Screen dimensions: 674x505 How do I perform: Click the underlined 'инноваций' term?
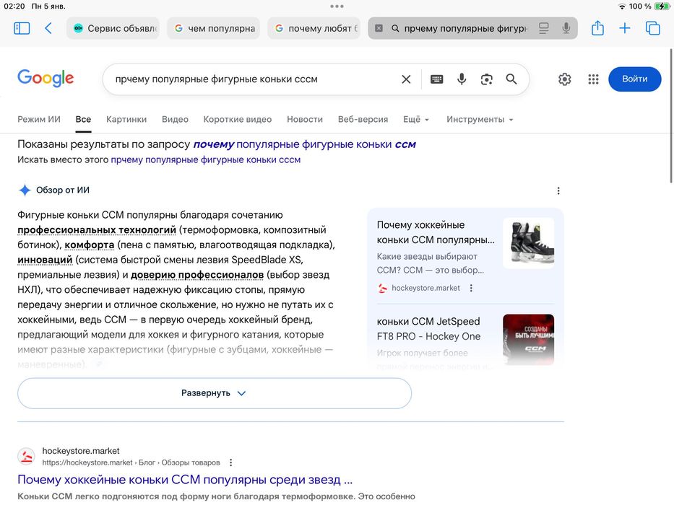pyautogui.click(x=45, y=260)
